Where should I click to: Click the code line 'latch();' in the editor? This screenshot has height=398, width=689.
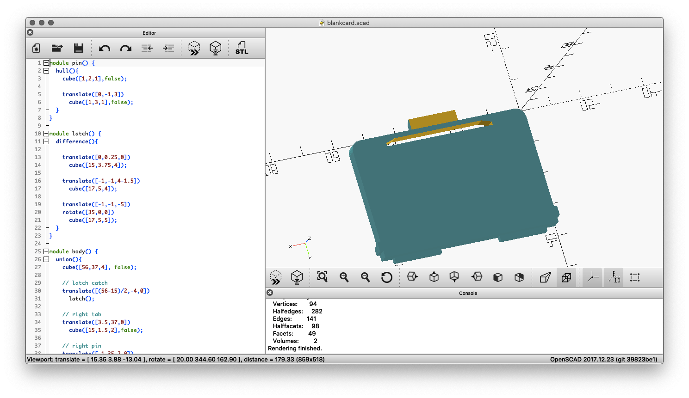81,299
